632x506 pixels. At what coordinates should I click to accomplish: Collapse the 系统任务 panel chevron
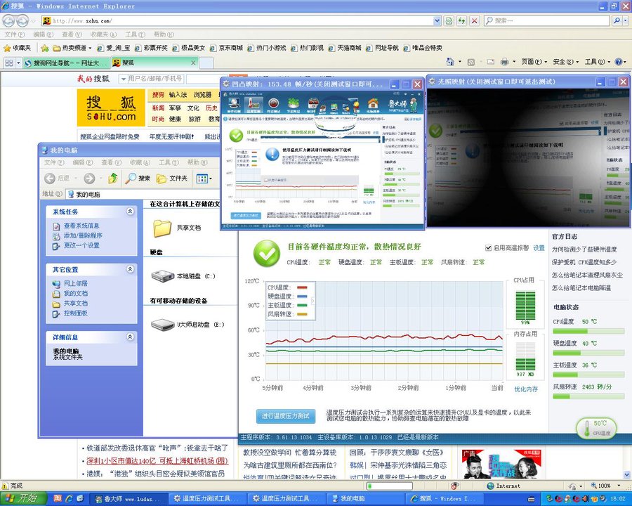(x=130, y=212)
